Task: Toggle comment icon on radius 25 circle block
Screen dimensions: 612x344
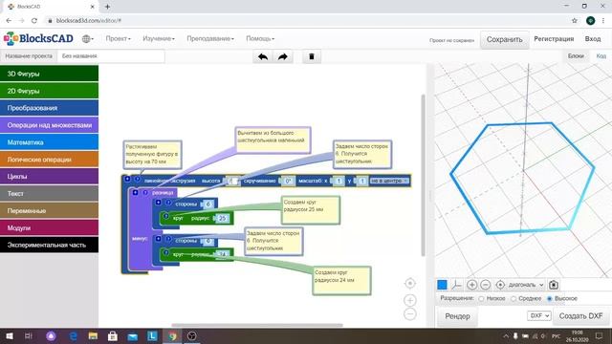Action: pos(165,216)
